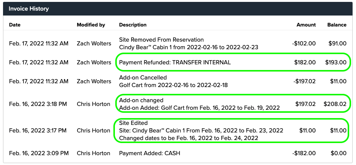
Task: Click the Invoice History panel title
Action: click(29, 8)
